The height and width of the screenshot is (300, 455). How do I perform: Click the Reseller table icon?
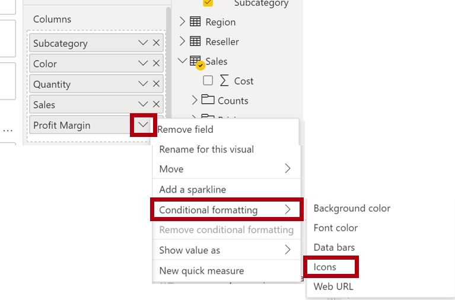click(195, 41)
